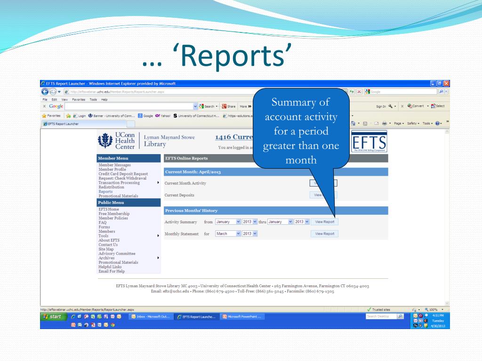Click the Refresh icon beside the address bar
The image size is (482, 361).
click(x=352, y=92)
